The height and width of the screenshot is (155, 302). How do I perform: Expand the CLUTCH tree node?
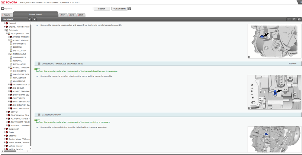tap(7, 112)
